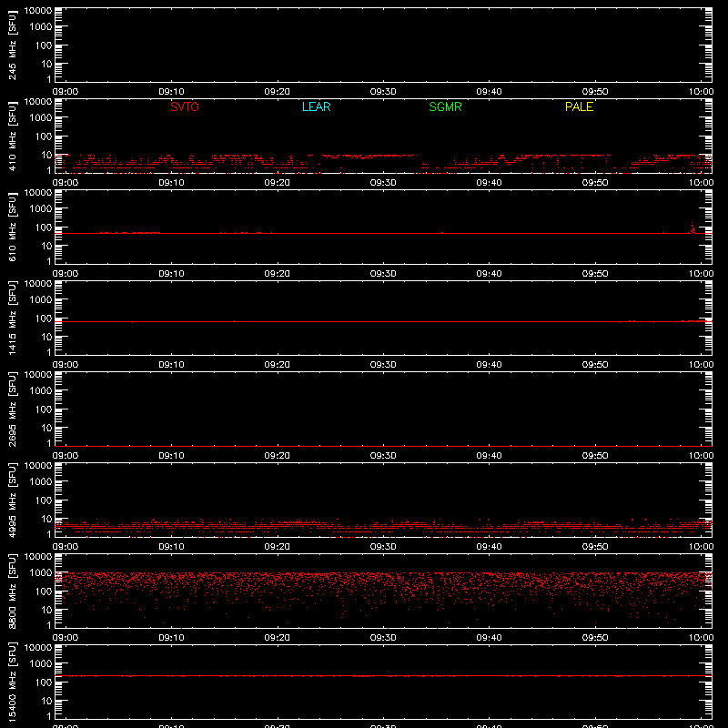728x728 pixels.
Task: Select the '4995 MHz [SFU]' axis title
Action: click(12, 500)
